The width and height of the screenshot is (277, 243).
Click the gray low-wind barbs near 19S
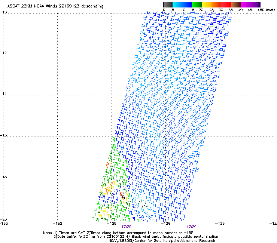pos(143,203)
